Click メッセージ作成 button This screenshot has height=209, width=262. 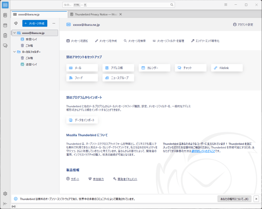(35, 24)
